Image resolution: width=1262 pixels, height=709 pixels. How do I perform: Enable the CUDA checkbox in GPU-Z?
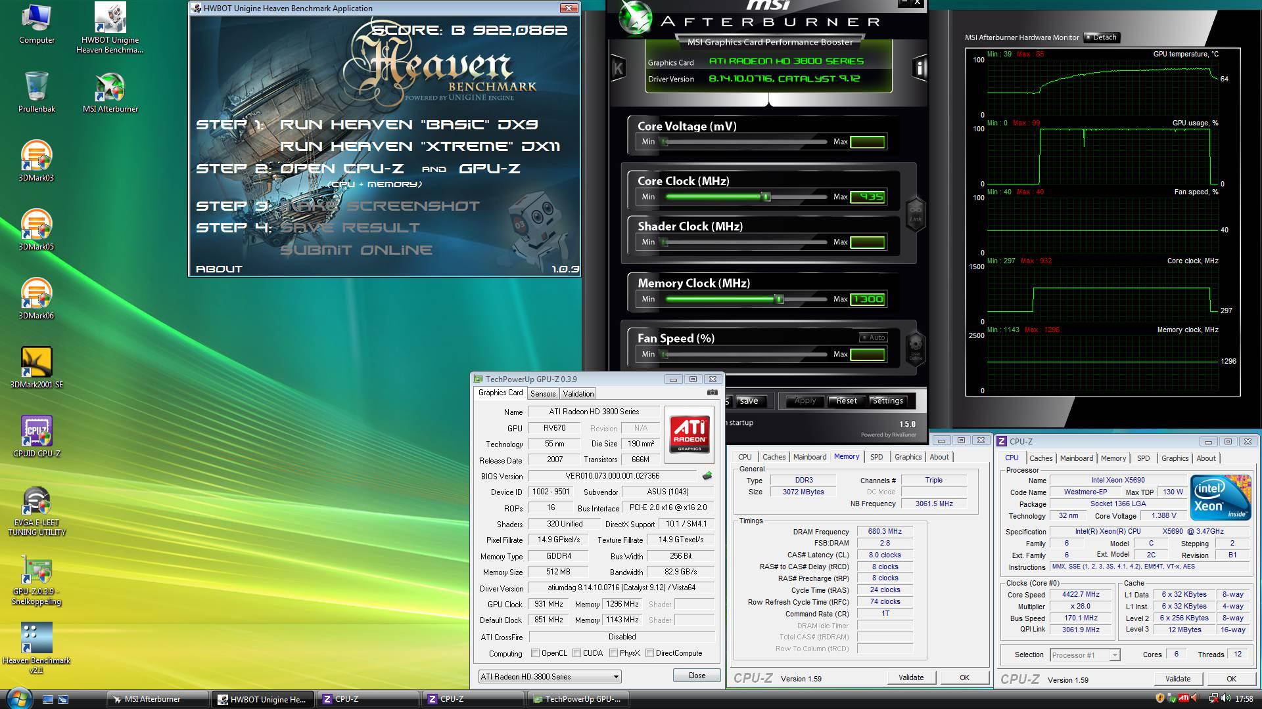(576, 653)
